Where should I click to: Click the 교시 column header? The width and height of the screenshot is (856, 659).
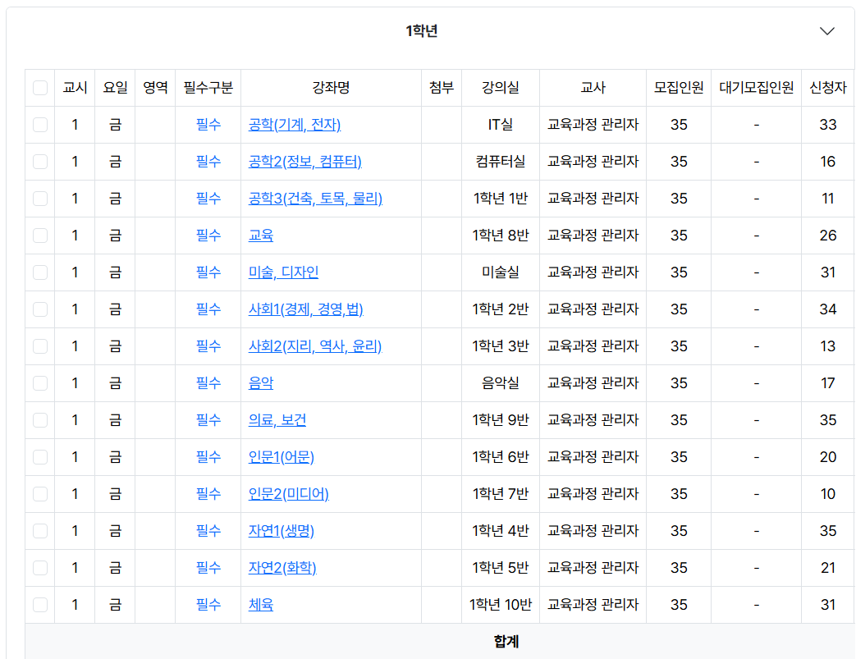pos(75,87)
